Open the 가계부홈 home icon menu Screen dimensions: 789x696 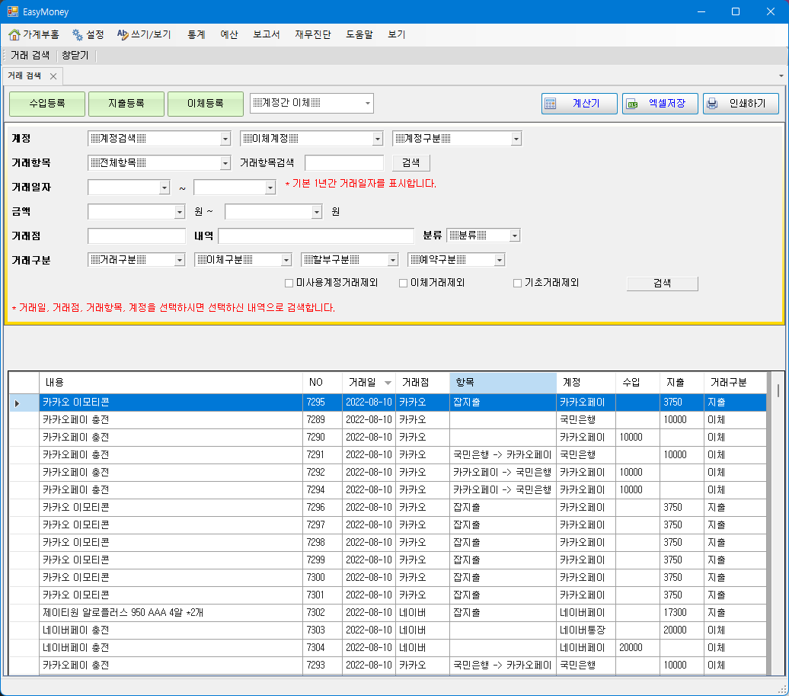coord(34,34)
